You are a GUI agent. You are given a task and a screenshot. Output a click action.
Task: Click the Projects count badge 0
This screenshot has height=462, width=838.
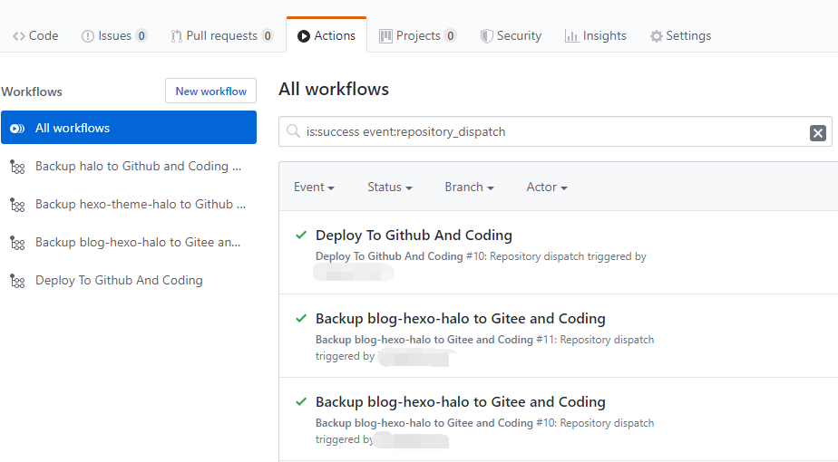[x=451, y=36]
